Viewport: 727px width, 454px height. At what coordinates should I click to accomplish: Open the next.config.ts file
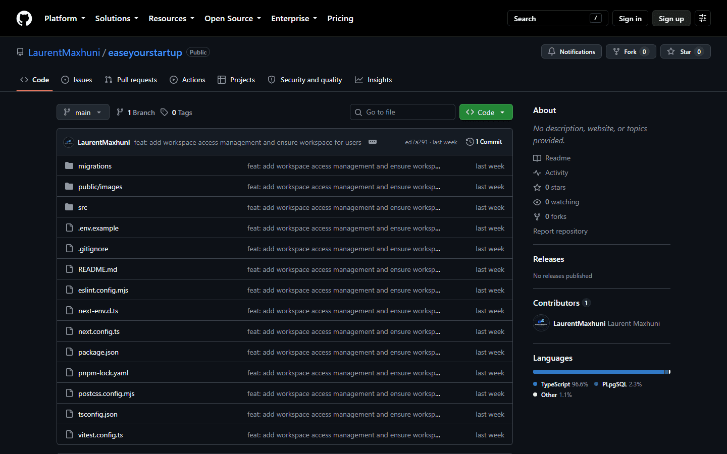(99, 331)
